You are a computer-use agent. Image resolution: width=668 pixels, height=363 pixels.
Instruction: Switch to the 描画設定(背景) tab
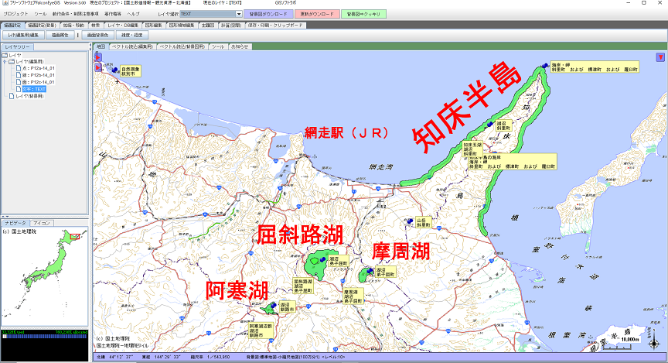coord(43,26)
